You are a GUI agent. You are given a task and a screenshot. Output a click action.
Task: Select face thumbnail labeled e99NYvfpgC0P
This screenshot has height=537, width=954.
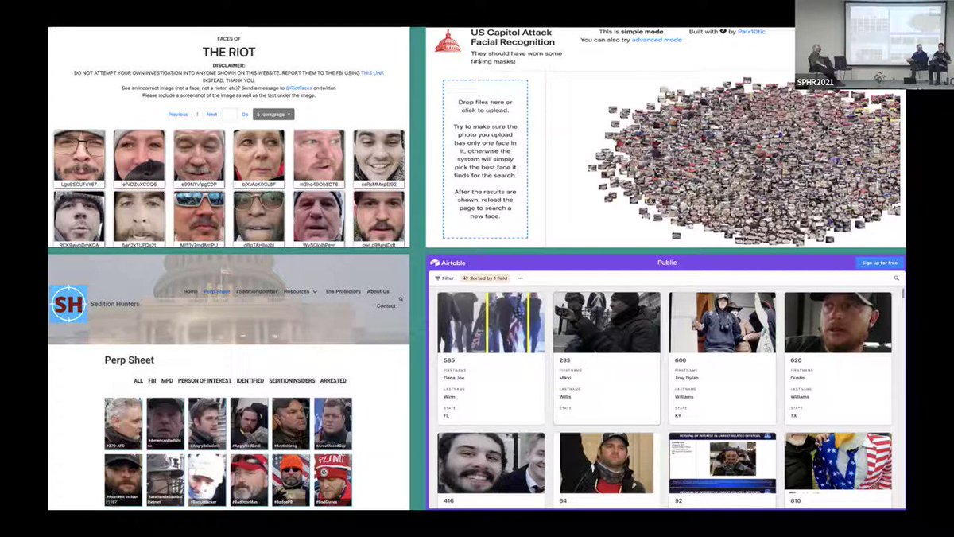[200, 159]
